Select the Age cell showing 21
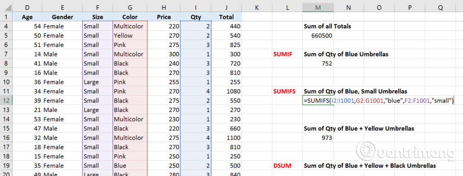This screenshot has height=176, width=463. [x=27, y=110]
